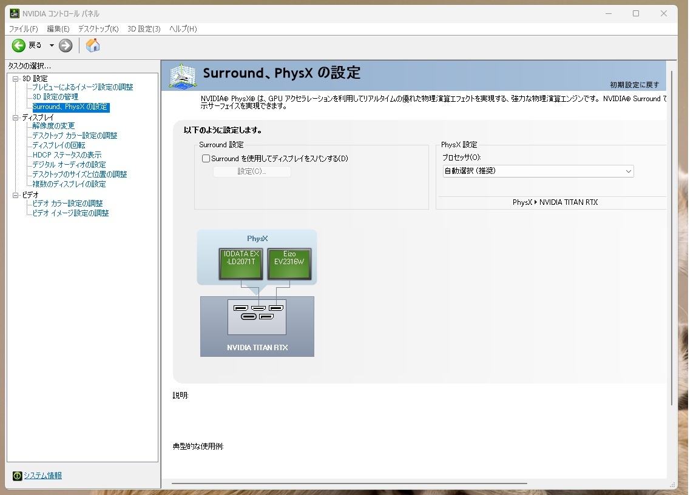699x495 pixels.
Task: Select 3D 設定の管理 in tree
Action: [55, 97]
